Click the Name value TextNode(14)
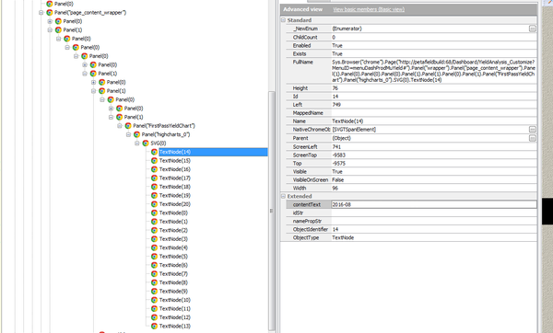553x333 pixels. pos(347,121)
